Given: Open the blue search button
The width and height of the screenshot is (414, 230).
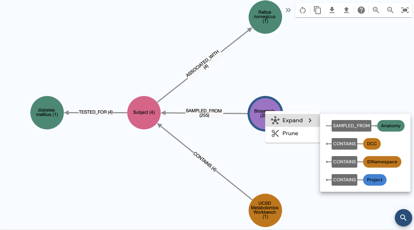Looking at the screenshot, I should (403, 218).
